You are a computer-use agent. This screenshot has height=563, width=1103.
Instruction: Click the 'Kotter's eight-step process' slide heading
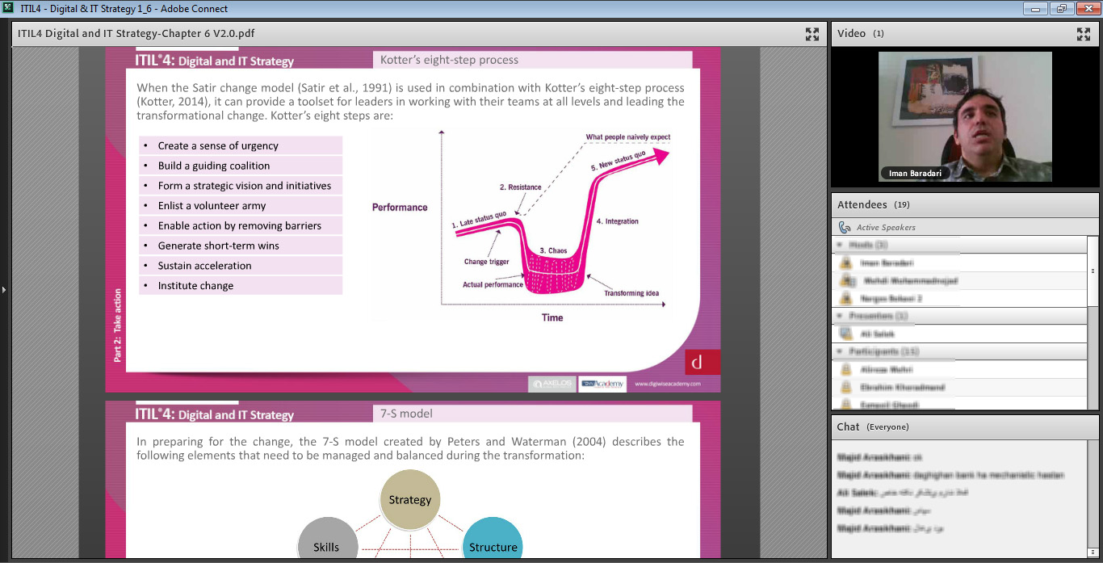pos(450,60)
